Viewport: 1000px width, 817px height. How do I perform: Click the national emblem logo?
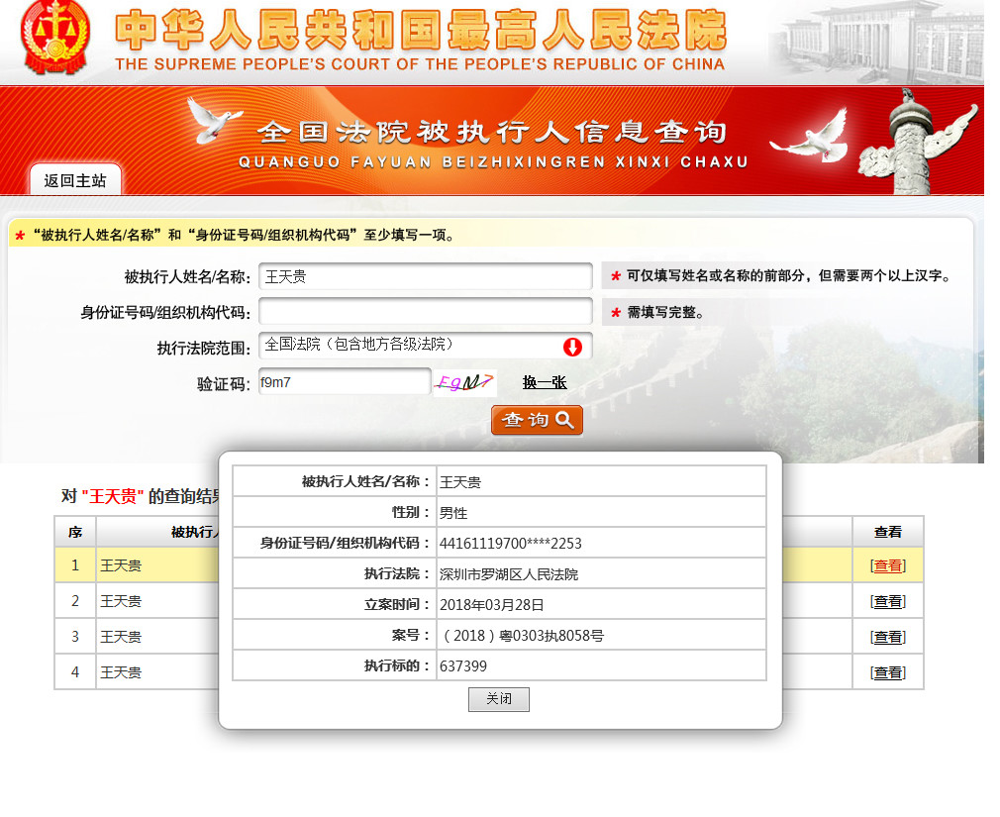tap(55, 38)
